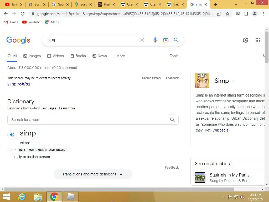Close the High tab

click(x=114, y=5)
